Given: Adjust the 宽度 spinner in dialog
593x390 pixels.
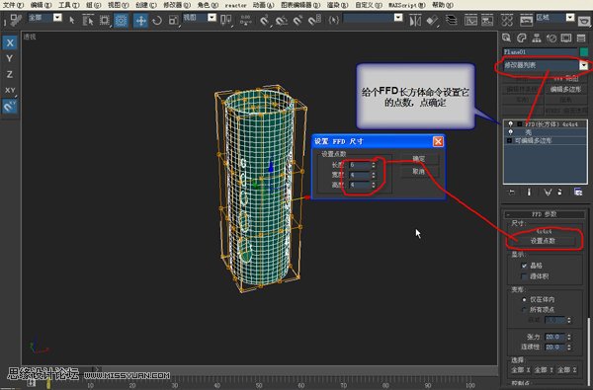Looking at the screenshot, I should pos(374,176).
